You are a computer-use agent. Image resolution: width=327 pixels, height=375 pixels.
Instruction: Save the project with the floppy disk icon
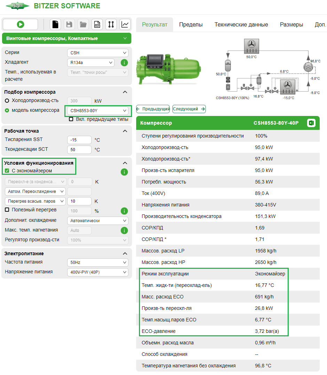69,24
